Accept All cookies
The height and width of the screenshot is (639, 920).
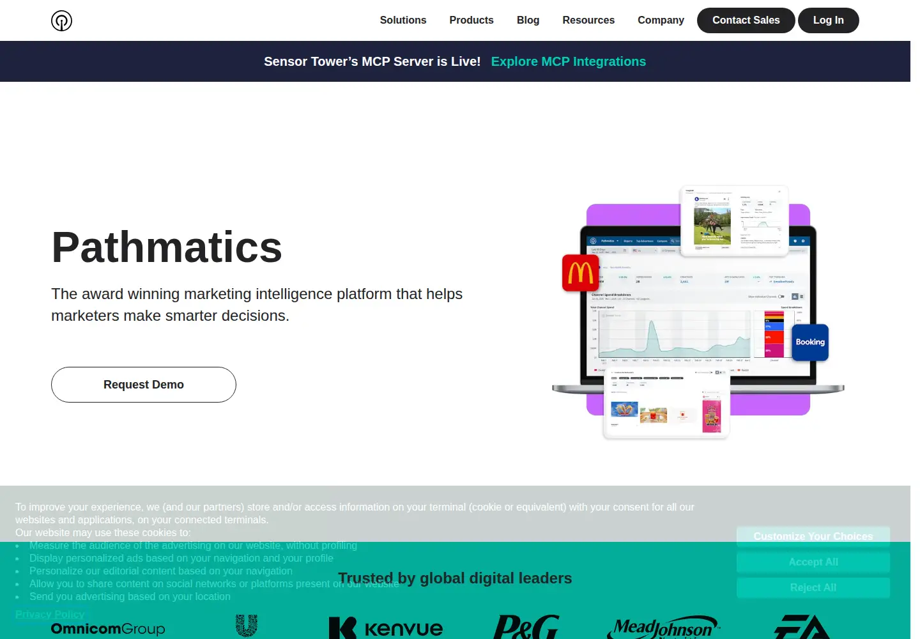point(813,562)
